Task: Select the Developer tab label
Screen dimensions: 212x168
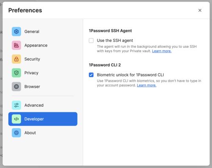Action: 34,119
